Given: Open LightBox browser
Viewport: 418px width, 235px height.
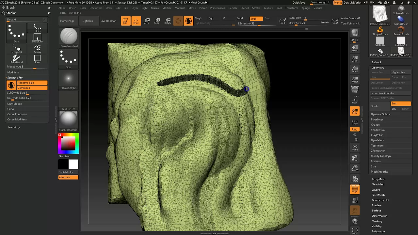Looking at the screenshot, I should [88, 21].
